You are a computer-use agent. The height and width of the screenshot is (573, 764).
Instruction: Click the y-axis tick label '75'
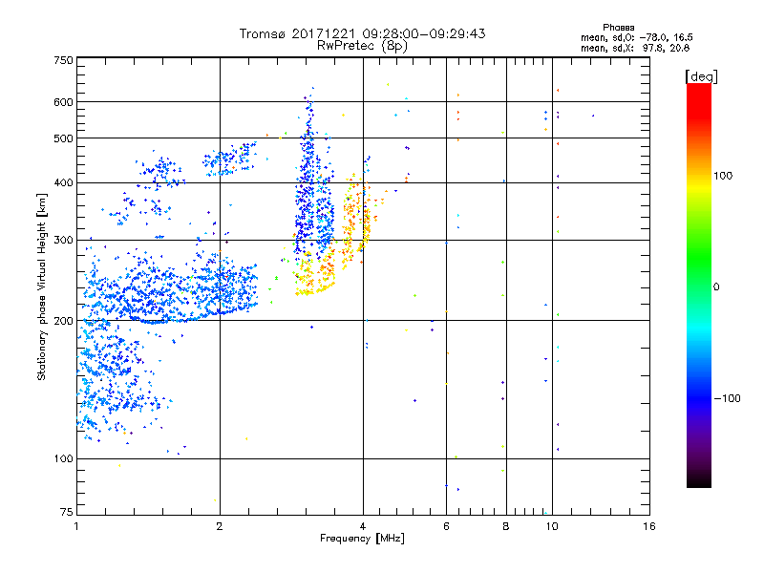67,512
